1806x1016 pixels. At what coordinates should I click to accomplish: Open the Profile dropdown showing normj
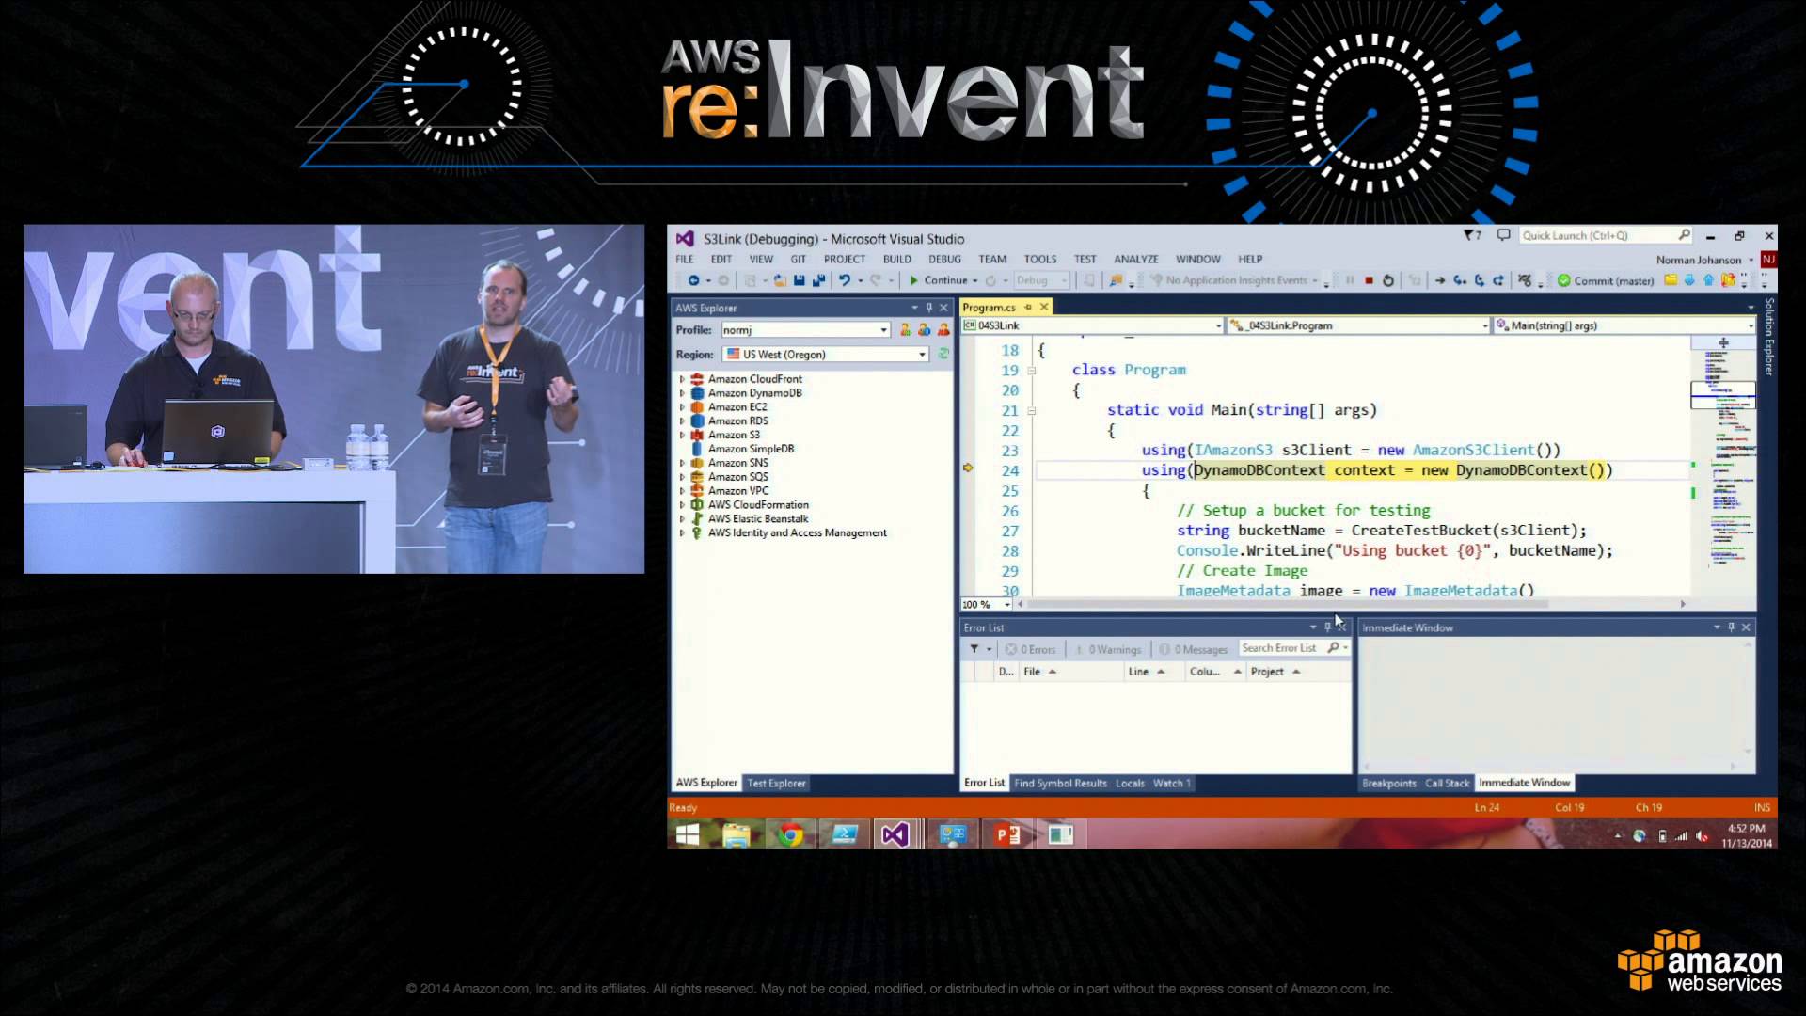805,330
